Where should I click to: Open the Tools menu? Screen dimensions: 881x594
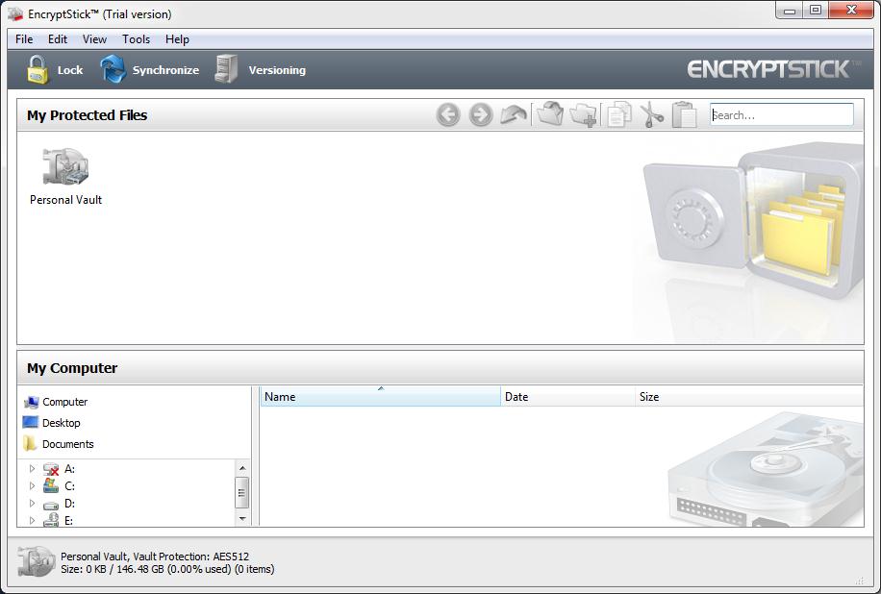pyautogui.click(x=136, y=39)
